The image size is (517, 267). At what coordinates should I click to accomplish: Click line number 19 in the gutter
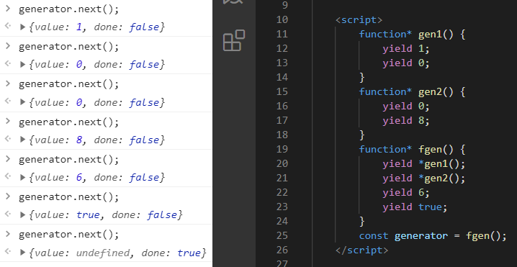click(282, 149)
